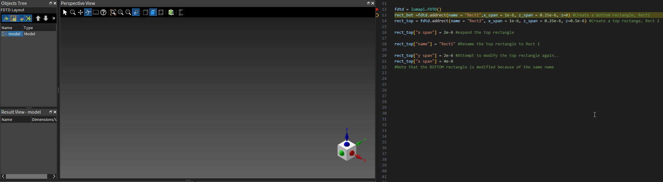Zoom to extent in Perspective View

113,12
